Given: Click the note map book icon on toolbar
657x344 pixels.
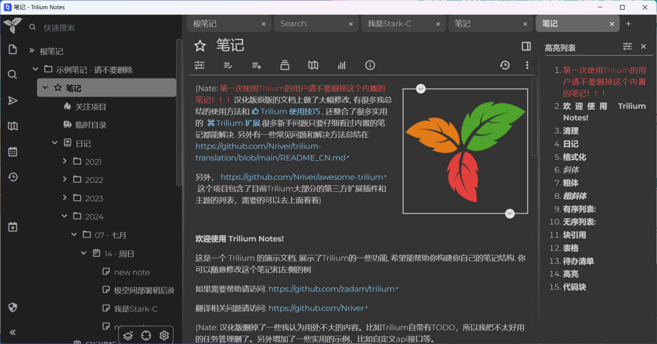Looking at the screenshot, I should 313,65.
